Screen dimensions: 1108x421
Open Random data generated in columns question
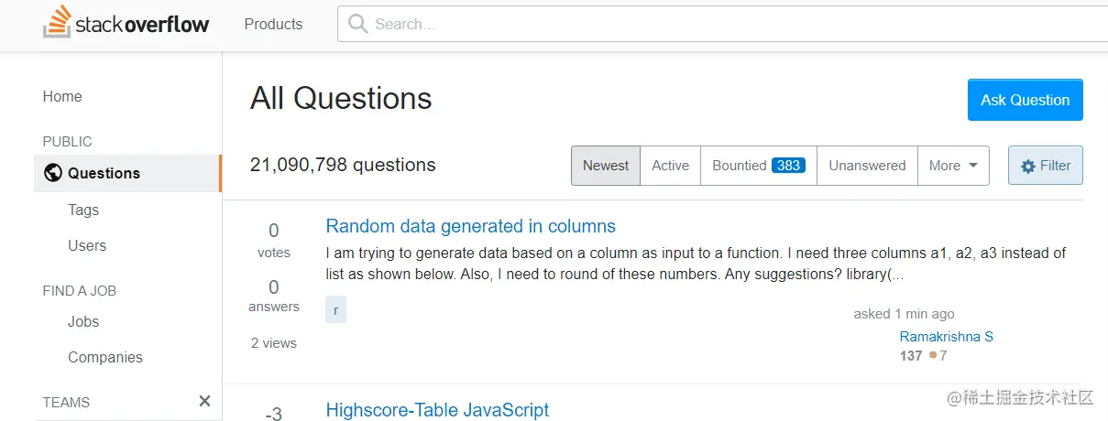click(x=471, y=226)
